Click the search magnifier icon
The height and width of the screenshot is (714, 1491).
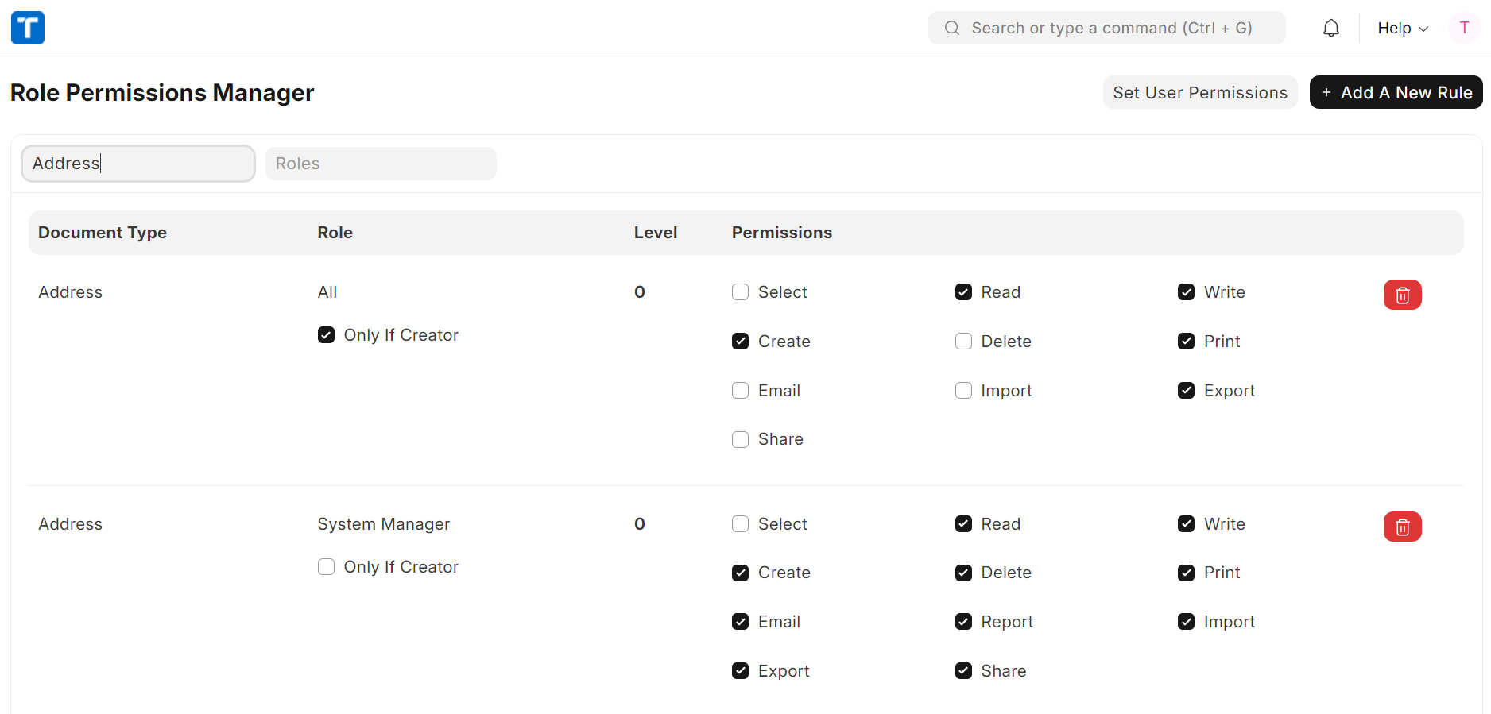click(951, 29)
